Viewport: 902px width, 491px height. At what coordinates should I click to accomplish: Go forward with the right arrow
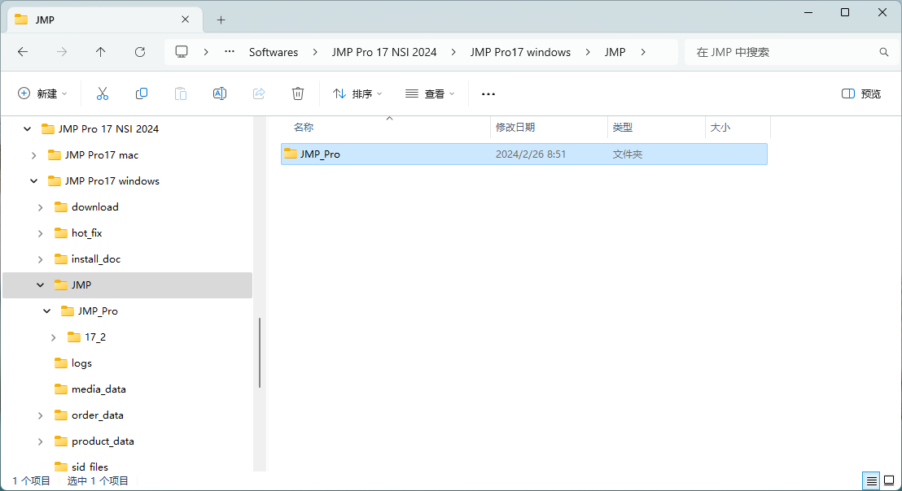tap(62, 52)
